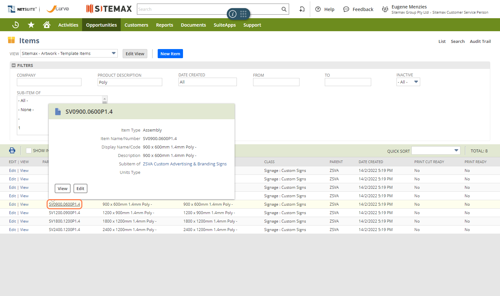Image resolution: width=500 pixels, height=296 pixels.
Task: Click Edit link for SV1200.0900P1.4 row
Action: [12, 213]
